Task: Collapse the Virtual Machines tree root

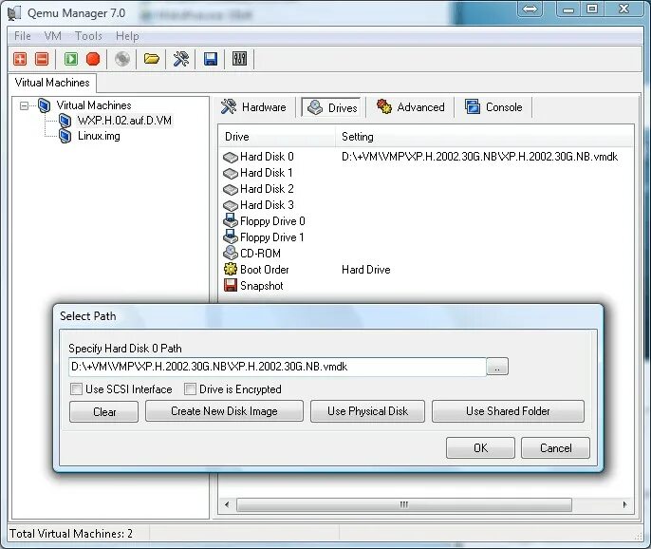Action: (24, 105)
